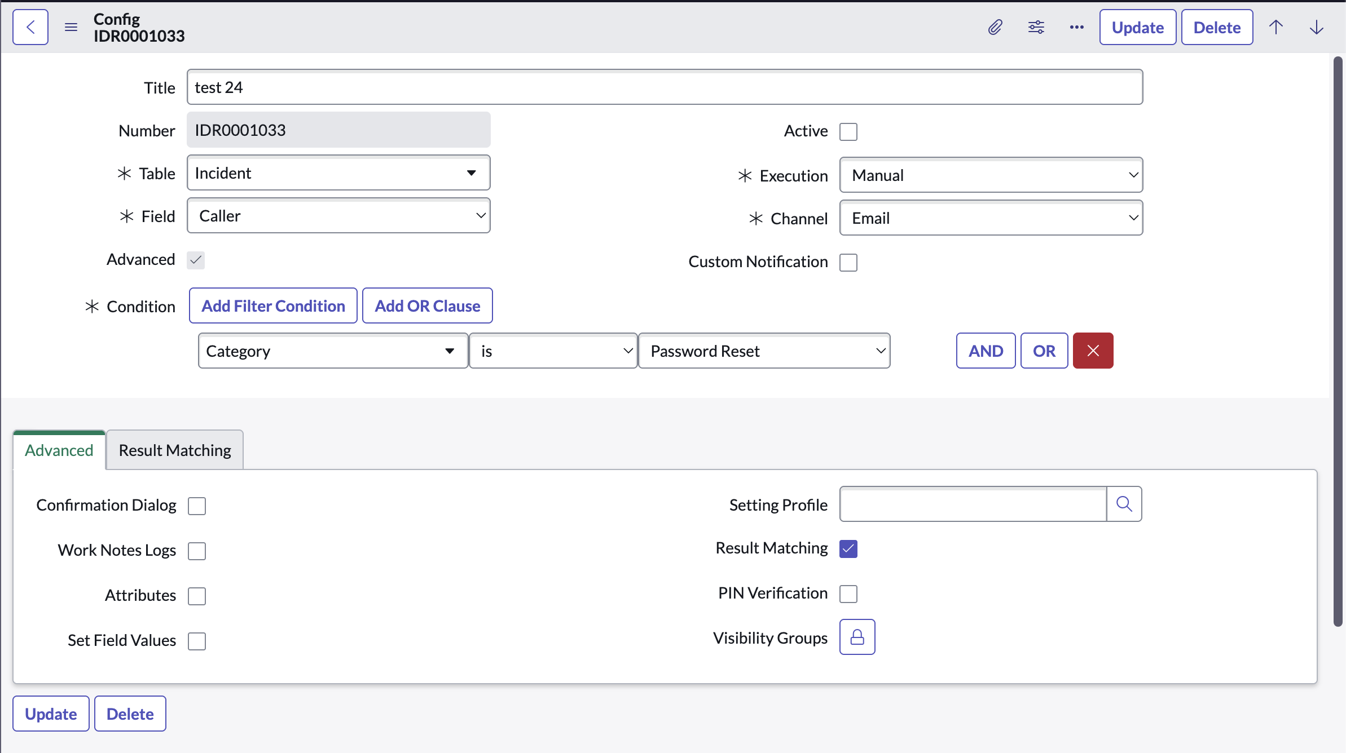Open the Execution dropdown showing Manual
1346x753 pixels.
click(991, 175)
